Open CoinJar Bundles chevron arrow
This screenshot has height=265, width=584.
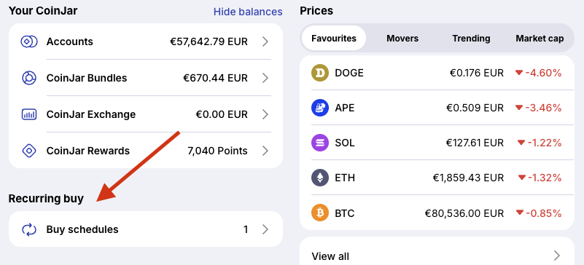pyautogui.click(x=265, y=78)
